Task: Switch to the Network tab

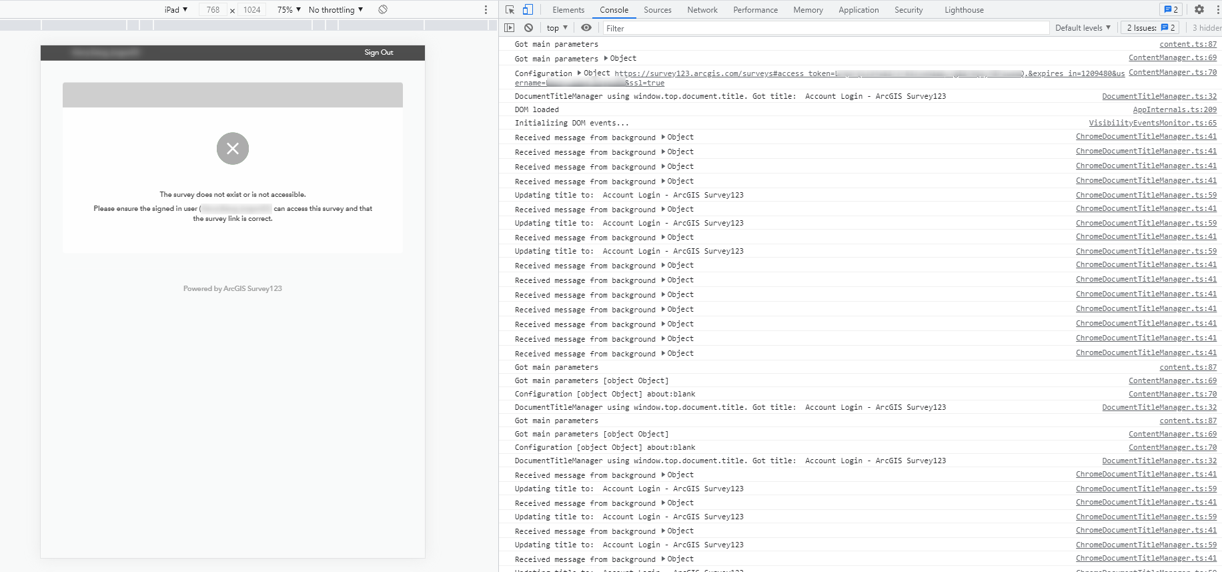Action: coord(702,10)
